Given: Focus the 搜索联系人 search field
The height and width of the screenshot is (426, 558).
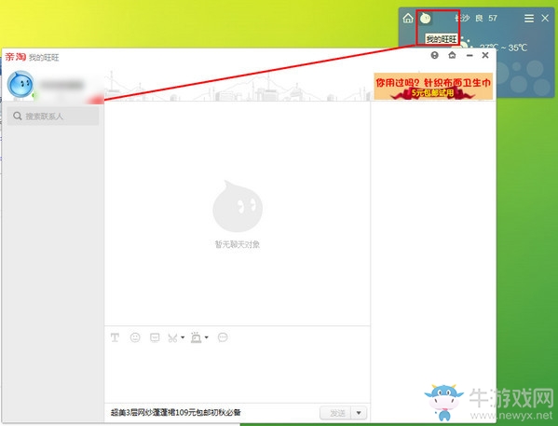Looking at the screenshot, I should coord(53,117).
